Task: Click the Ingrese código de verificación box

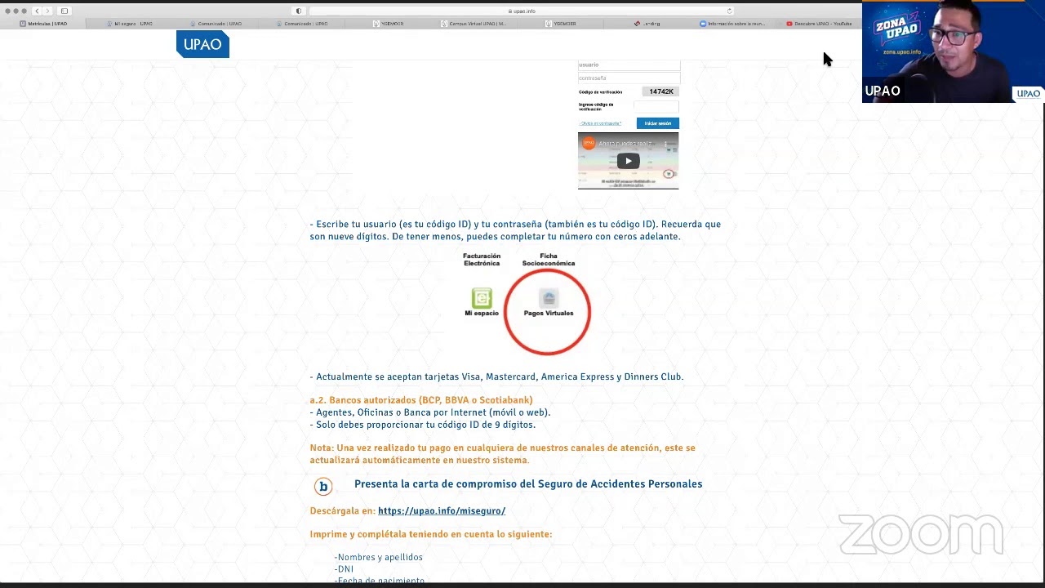Action: 656,106
